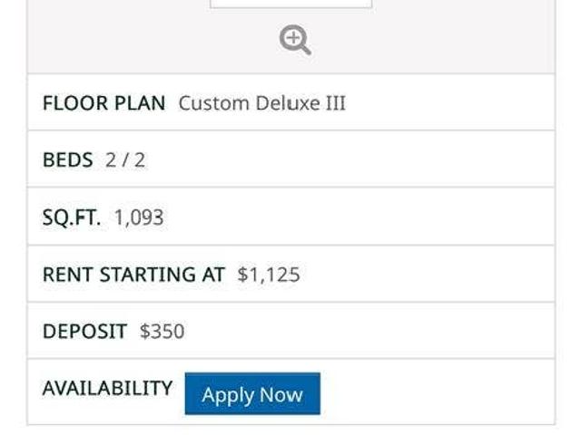Click the SQ.FT. label
The width and height of the screenshot is (581, 435).
[72, 217]
